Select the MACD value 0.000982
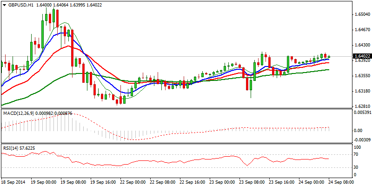372x186 pixels. pyautogui.click(x=44, y=113)
